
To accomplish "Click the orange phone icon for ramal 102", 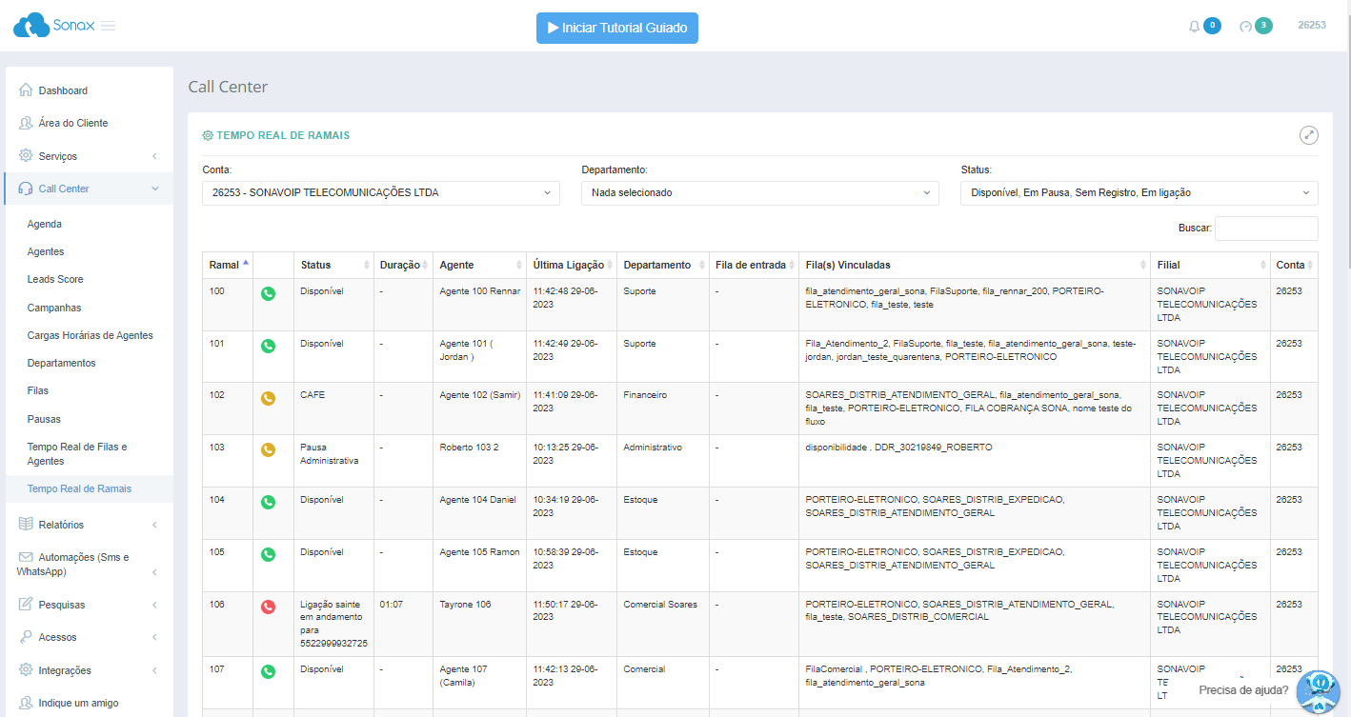I will click(268, 397).
